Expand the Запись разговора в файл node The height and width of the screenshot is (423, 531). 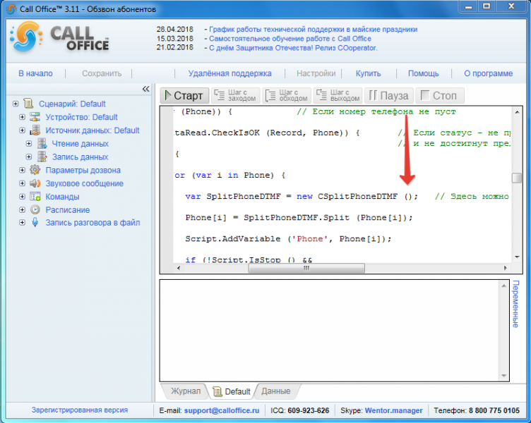[x=23, y=223]
